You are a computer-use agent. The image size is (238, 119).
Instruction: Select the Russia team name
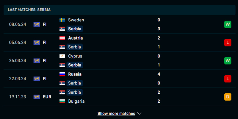(75, 74)
